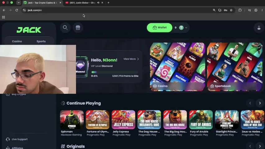
Task: Open the browser zoom magnifier icon
Action: (214, 10)
